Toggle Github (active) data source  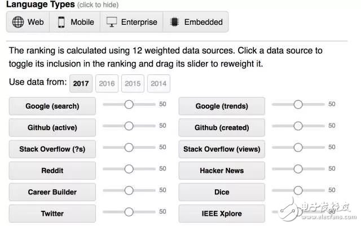pos(52,127)
